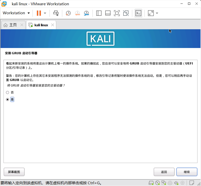Click the hard disk status icon

(151, 183)
